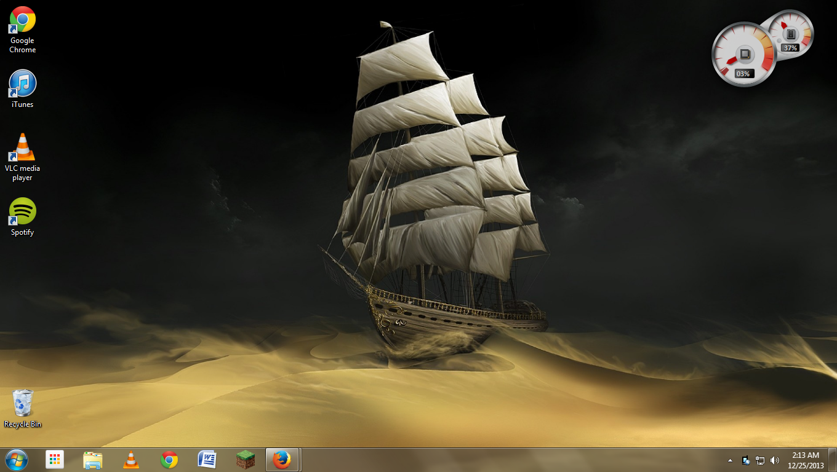Open the Windows Start menu orb
Image resolution: width=837 pixels, height=472 pixels.
pyautogui.click(x=17, y=460)
